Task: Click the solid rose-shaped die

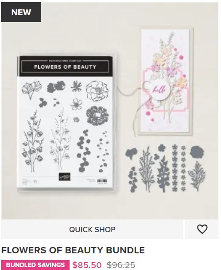Action: pos(197,152)
